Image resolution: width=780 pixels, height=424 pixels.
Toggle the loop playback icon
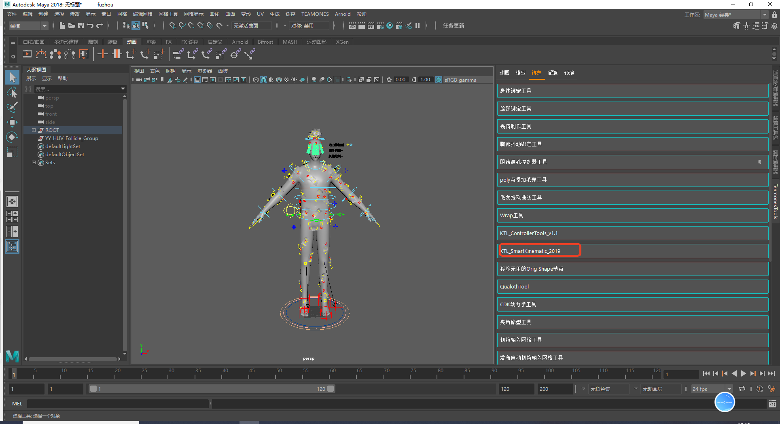coord(742,389)
